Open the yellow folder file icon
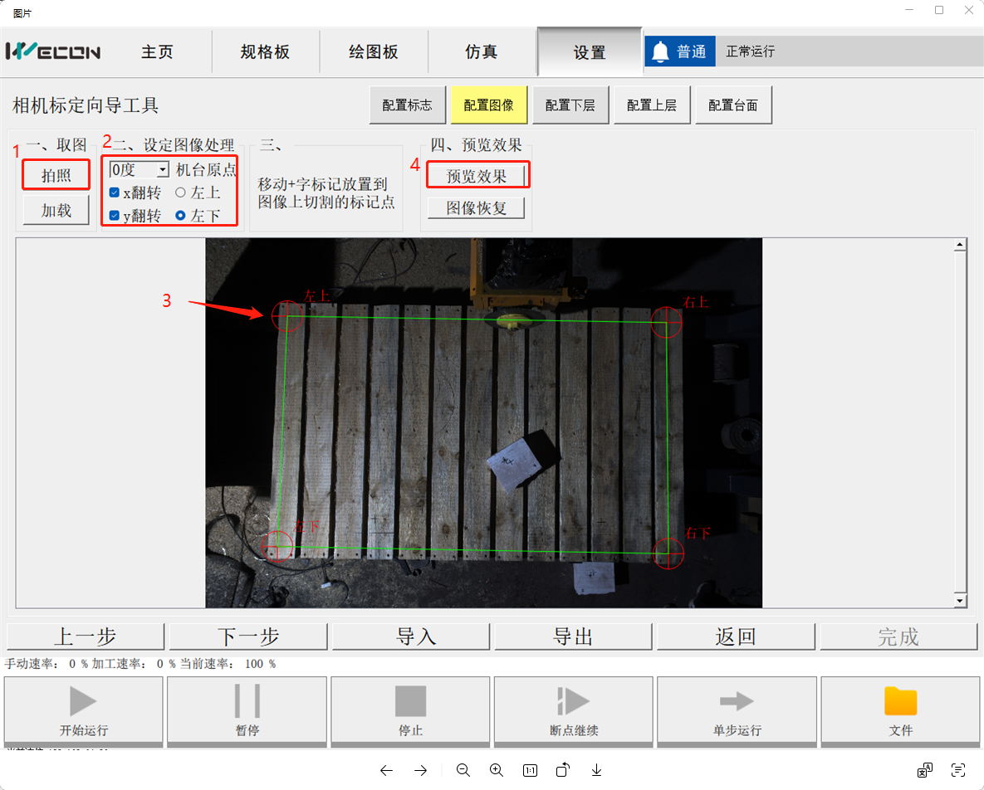Image resolution: width=984 pixels, height=790 pixels. [x=900, y=701]
